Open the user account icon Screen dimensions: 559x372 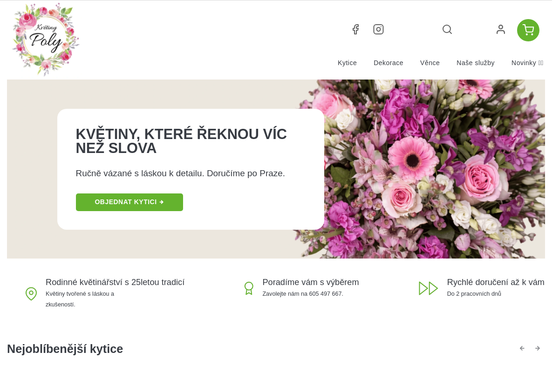(x=501, y=29)
